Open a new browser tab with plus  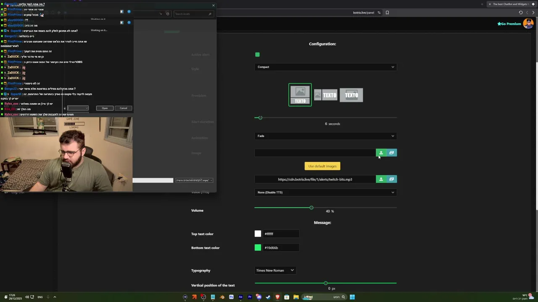click(482, 4)
